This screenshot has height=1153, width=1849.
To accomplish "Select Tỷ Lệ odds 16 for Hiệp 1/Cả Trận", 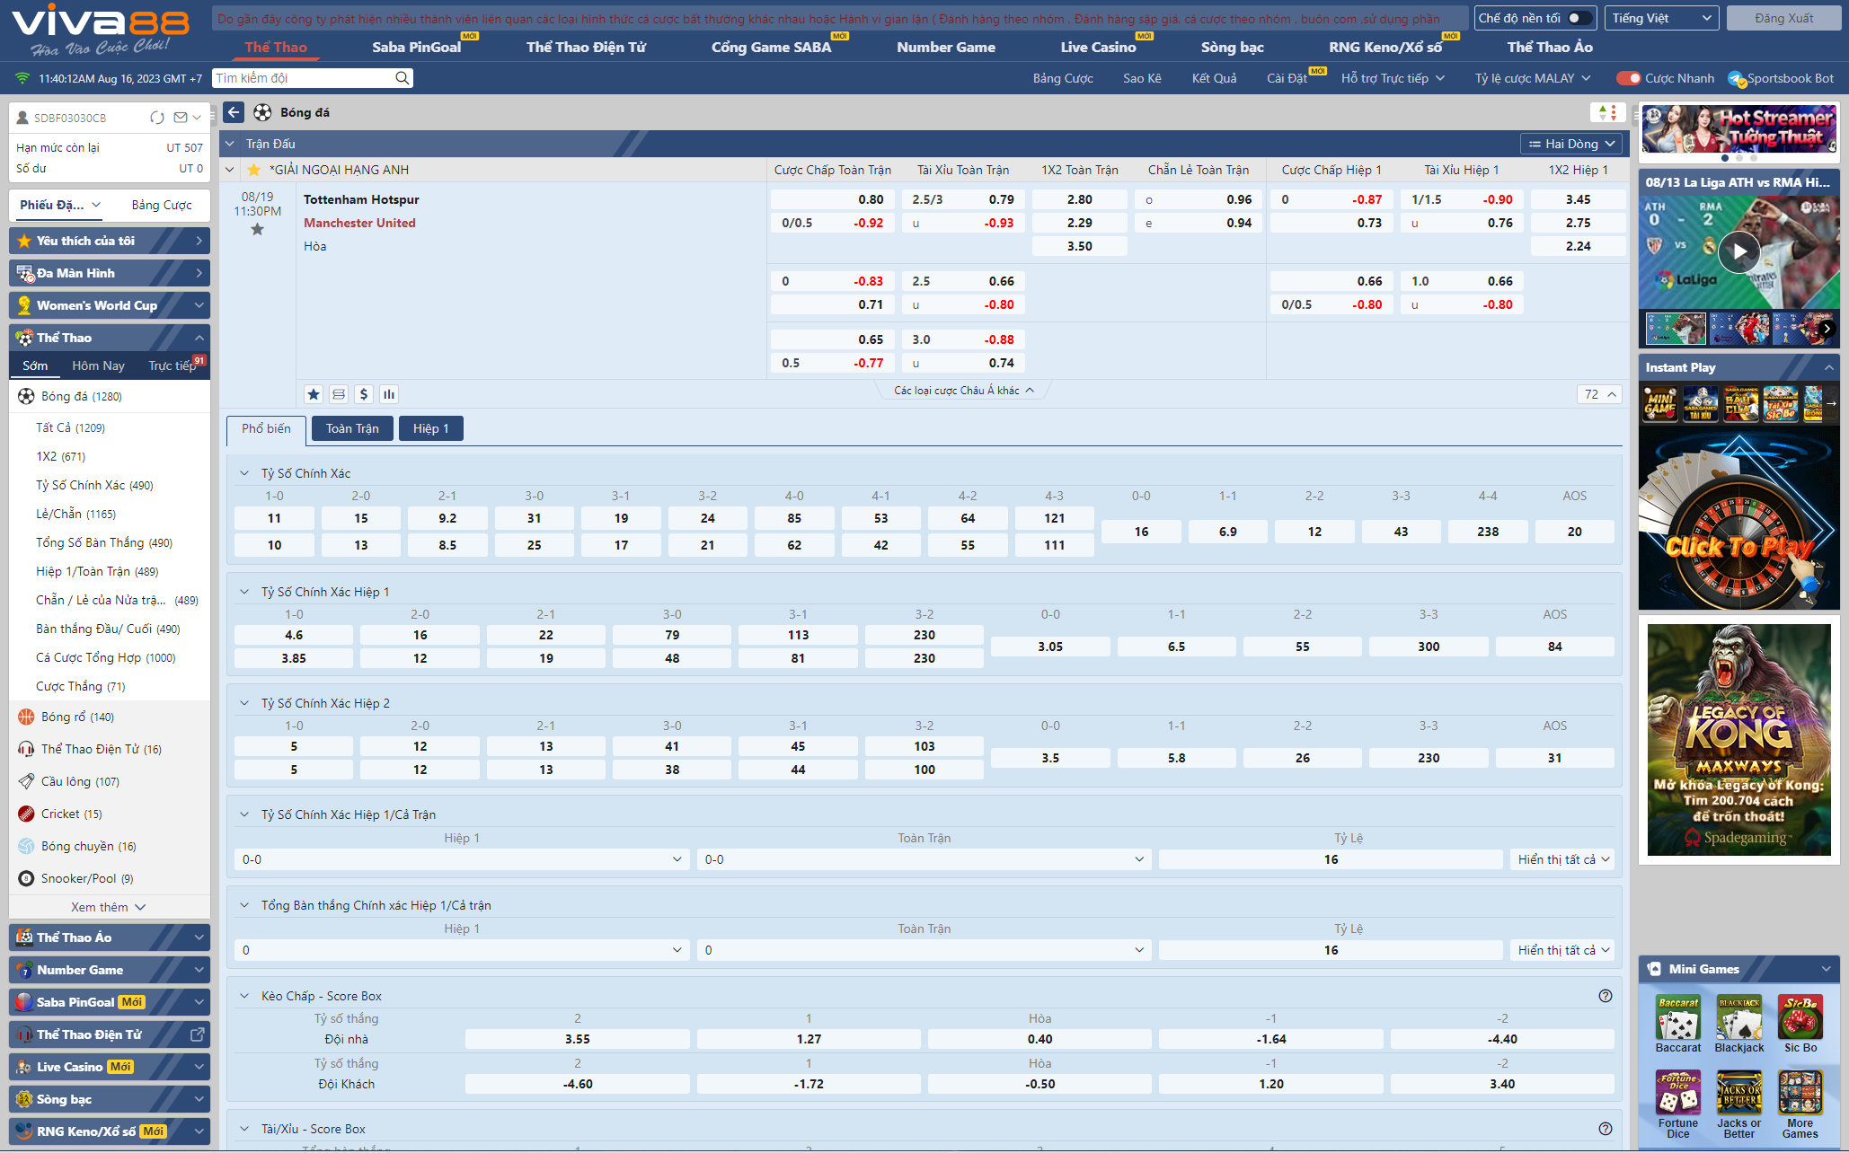I will (1331, 859).
